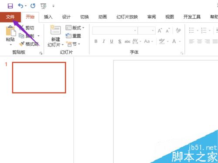Start slideshow from beginning icon
The height and width of the screenshot is (163, 218).
pos(44,6)
